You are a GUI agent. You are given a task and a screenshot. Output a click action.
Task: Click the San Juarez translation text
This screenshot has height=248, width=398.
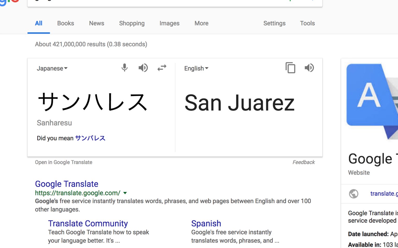[x=239, y=103]
